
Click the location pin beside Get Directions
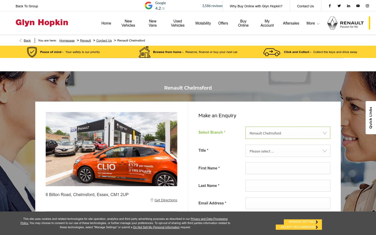coord(152,200)
